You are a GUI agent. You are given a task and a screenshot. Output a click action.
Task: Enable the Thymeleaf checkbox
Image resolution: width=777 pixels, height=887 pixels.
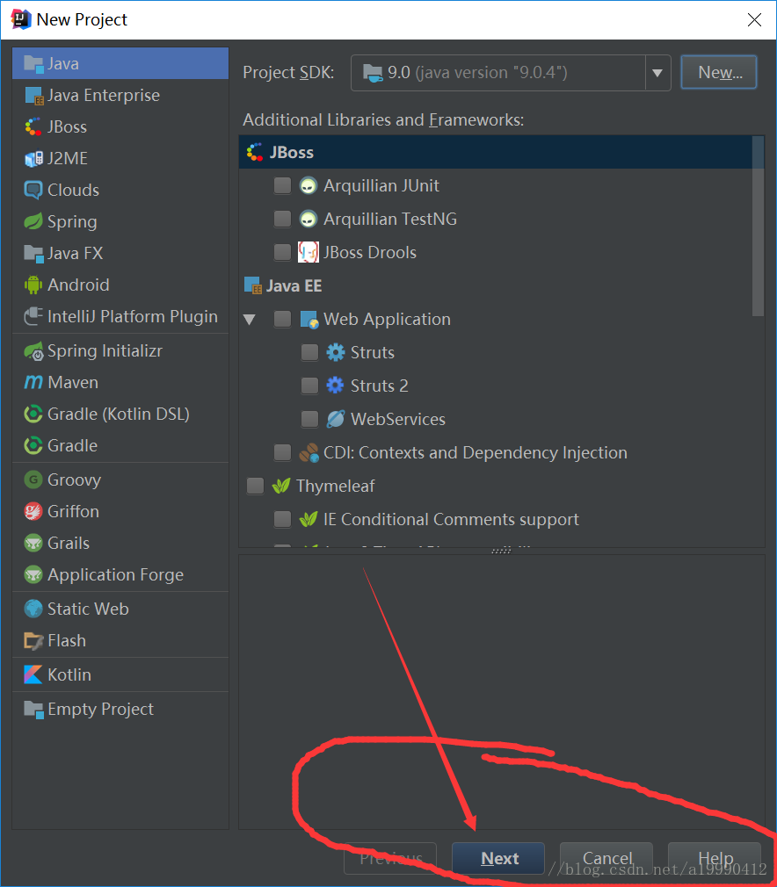[255, 486]
